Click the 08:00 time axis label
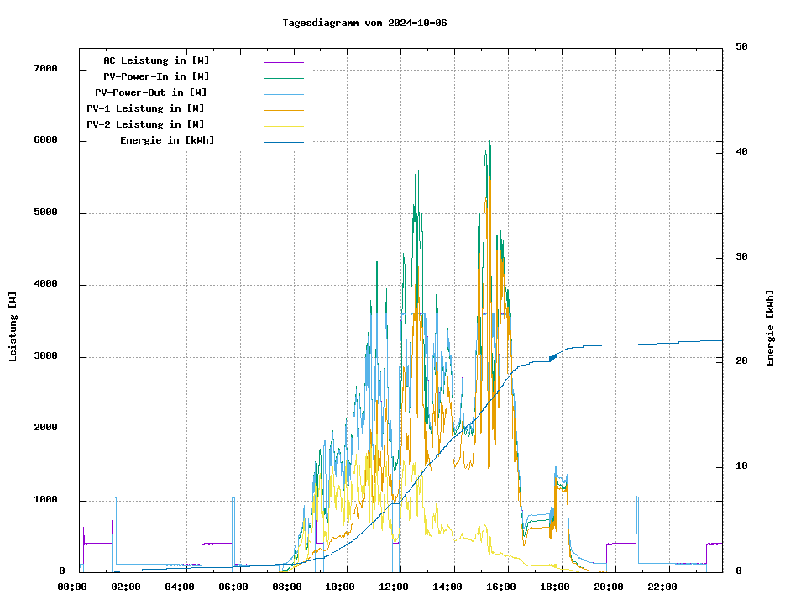Image resolution: width=806 pixels, height=605 pixels. point(287,587)
